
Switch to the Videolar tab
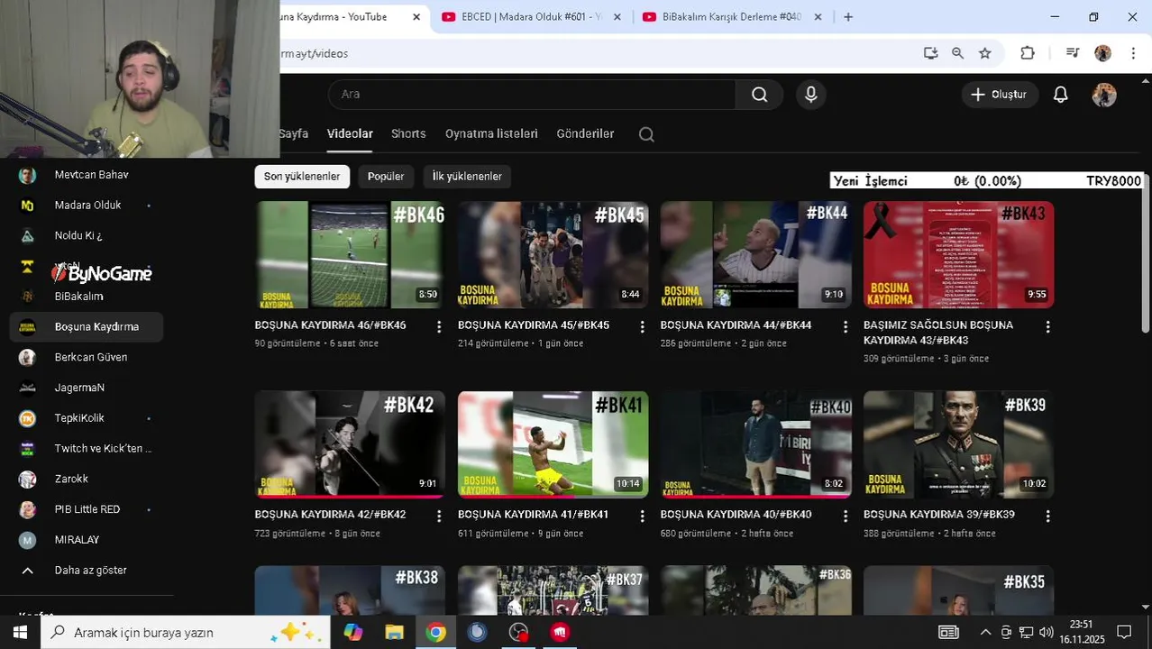point(350,133)
